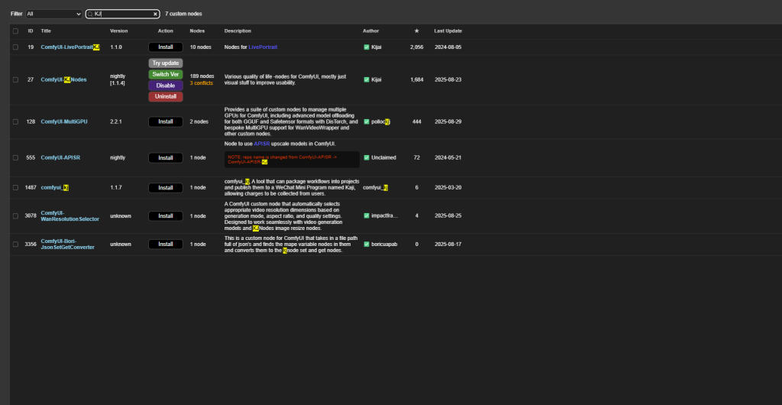Click the green verified badge beside boricuapab
782x405 pixels.
(367, 245)
